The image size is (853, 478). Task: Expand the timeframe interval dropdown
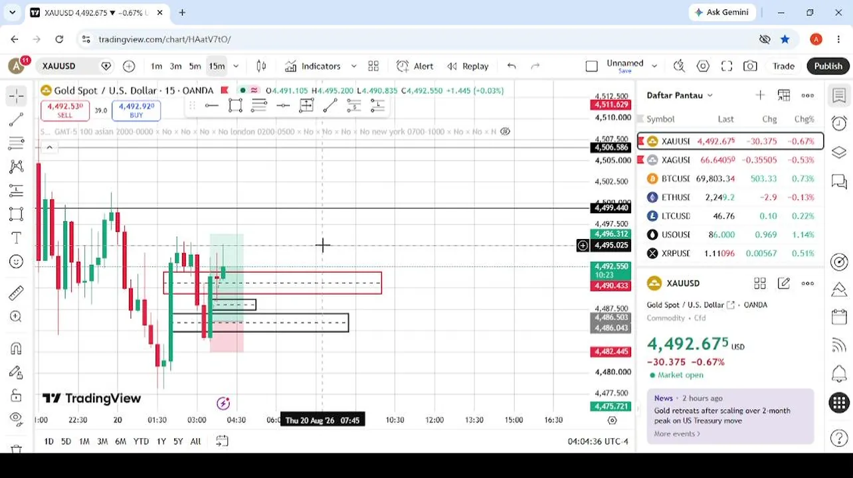[236, 66]
